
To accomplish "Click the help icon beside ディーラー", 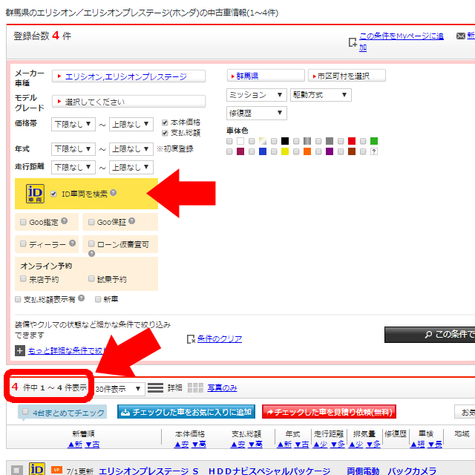I will (x=73, y=243).
